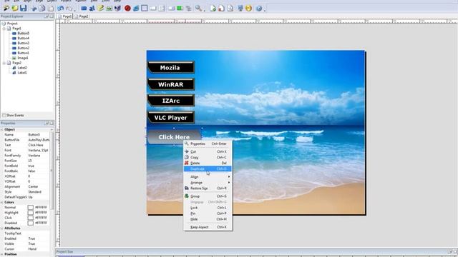
Task: Open the Normal color swatch
Action: click(x=30, y=208)
